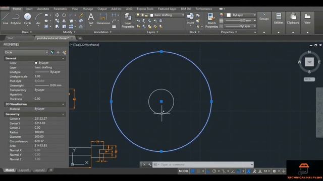323x181 pixels.
Task: Toggle PICKADD icon in Properties palette
Action: (x=52, y=52)
